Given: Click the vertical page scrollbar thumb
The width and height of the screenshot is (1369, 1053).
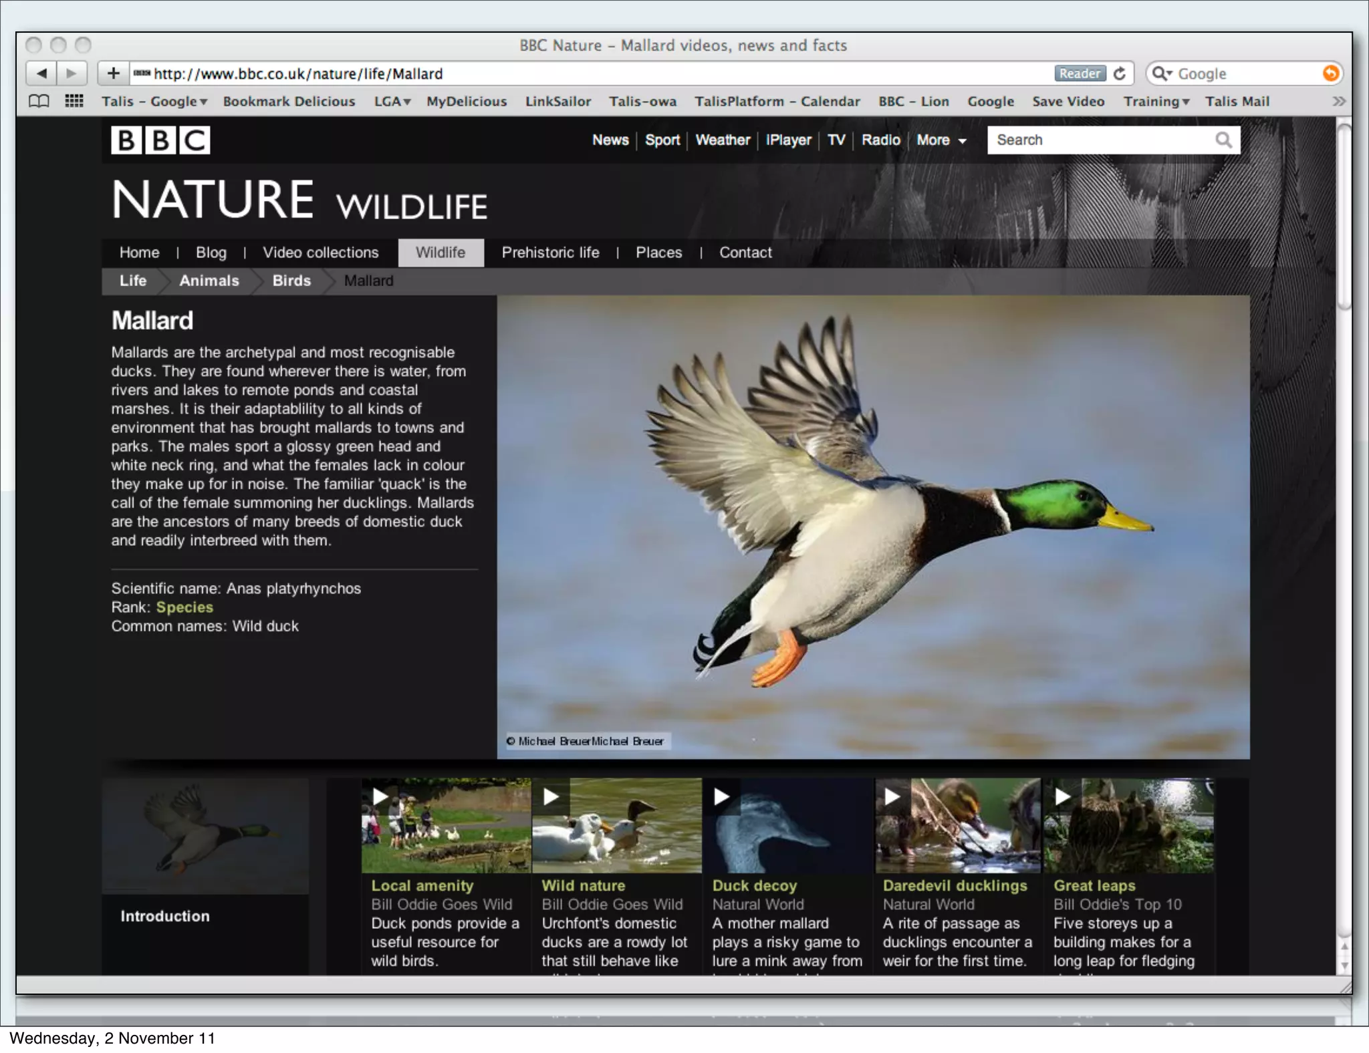Looking at the screenshot, I should click(x=1344, y=217).
